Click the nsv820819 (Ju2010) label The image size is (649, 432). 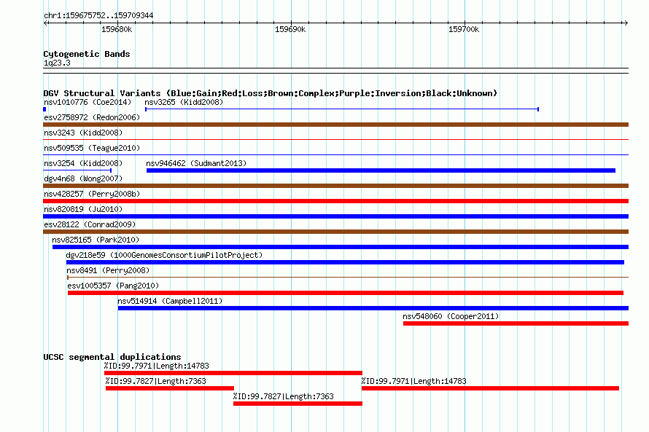tap(83, 209)
